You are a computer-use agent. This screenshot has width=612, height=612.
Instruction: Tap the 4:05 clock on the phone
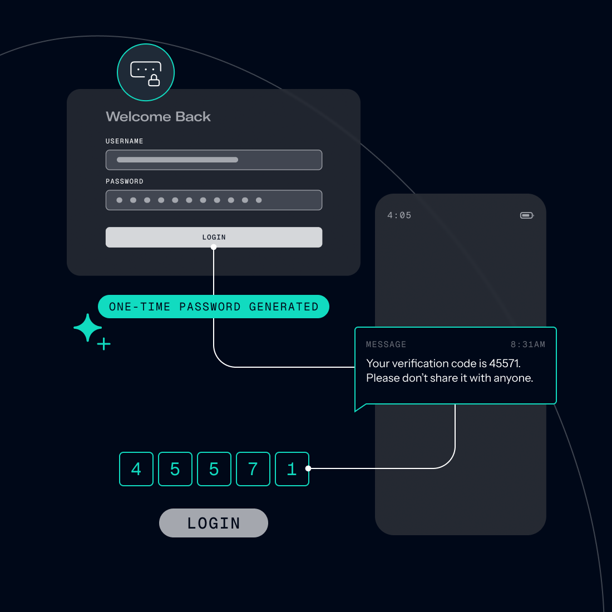pos(399,215)
